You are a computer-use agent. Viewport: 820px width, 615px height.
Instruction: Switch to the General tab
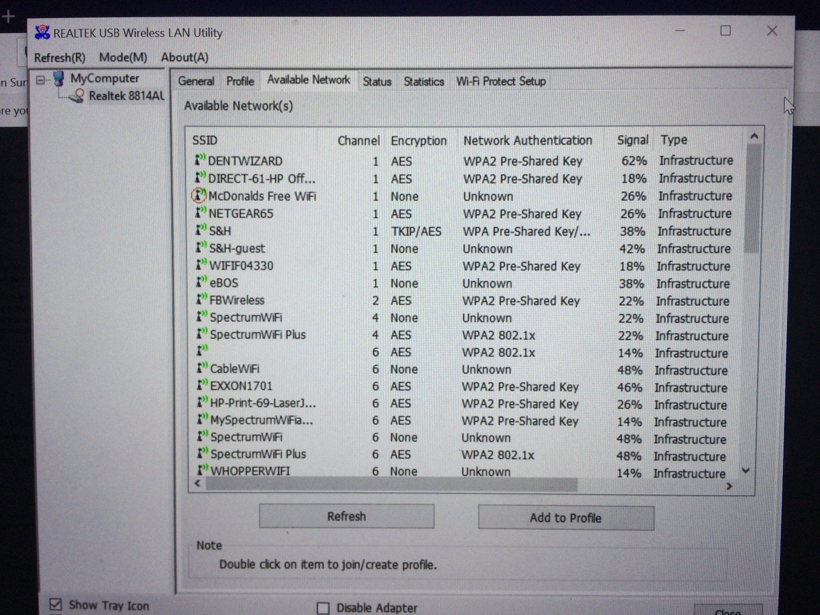coord(196,81)
